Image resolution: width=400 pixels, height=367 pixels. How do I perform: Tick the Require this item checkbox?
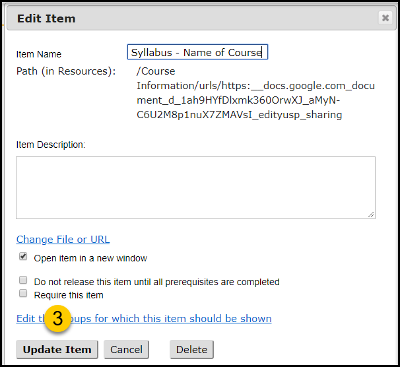[x=23, y=293]
